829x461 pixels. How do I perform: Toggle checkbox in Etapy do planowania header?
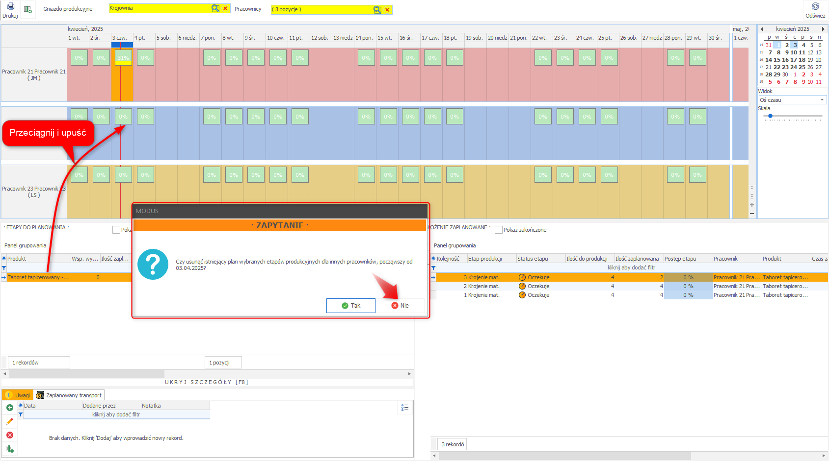click(x=116, y=230)
